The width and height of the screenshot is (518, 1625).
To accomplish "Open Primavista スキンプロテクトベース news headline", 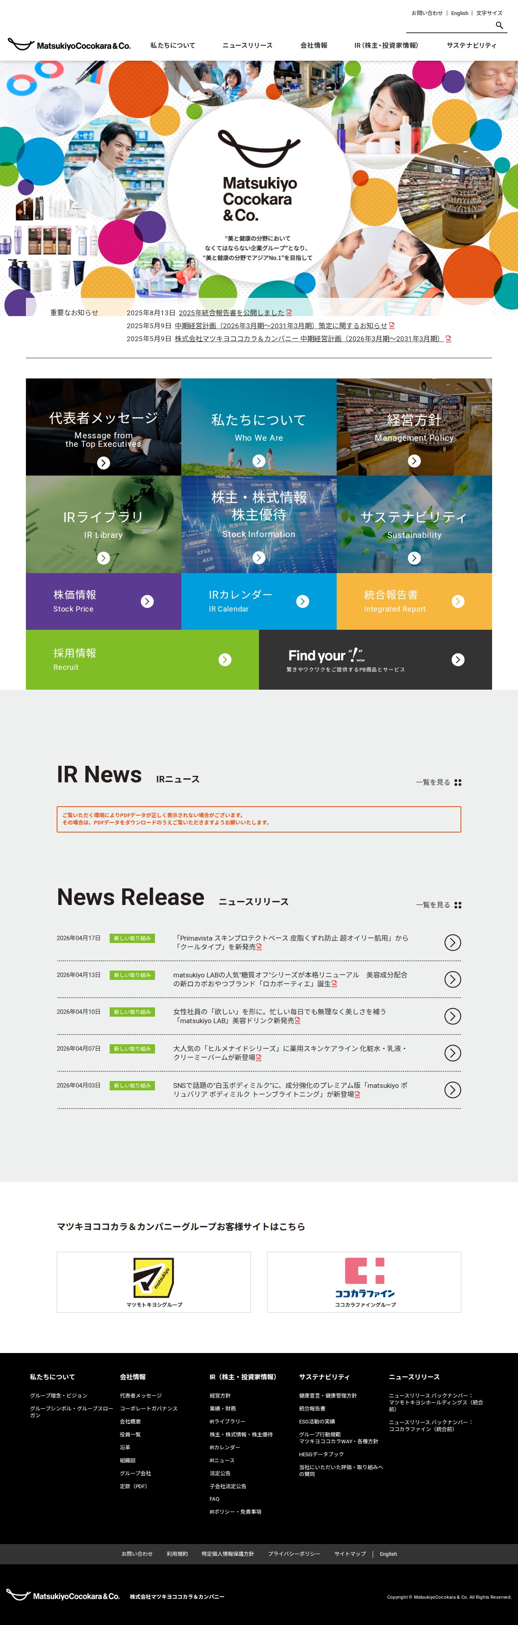I will pos(290,943).
